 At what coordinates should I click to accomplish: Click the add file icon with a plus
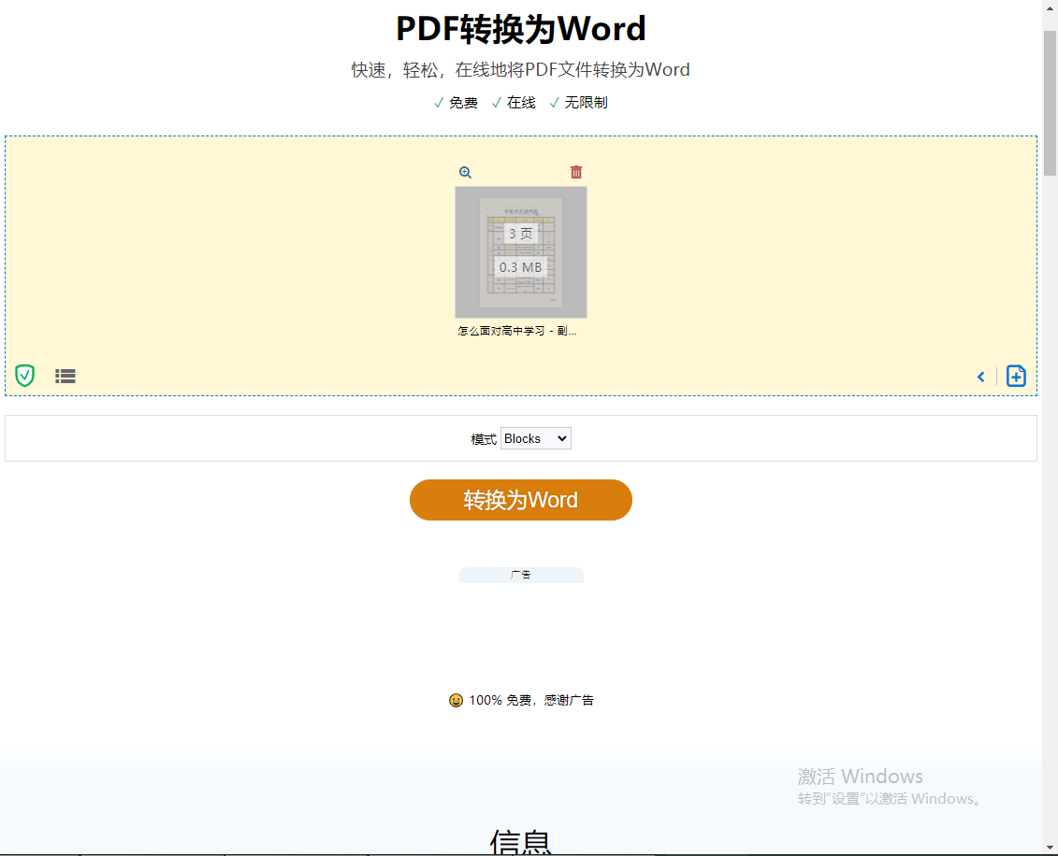coord(1017,376)
